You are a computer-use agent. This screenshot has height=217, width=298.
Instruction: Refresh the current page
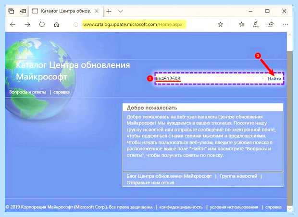(42, 24)
